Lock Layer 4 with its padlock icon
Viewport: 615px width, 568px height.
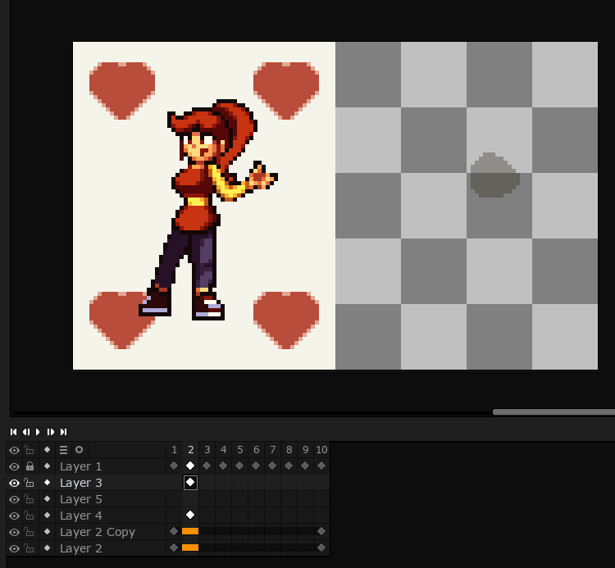(x=29, y=516)
